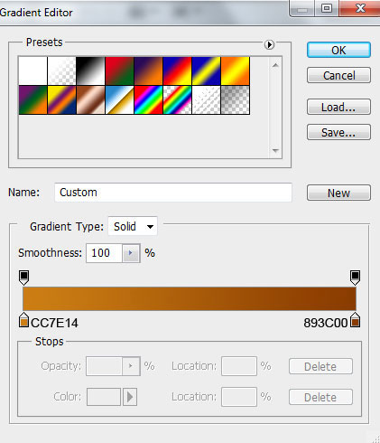Click the presets scrollbar up arrow

click(275, 65)
